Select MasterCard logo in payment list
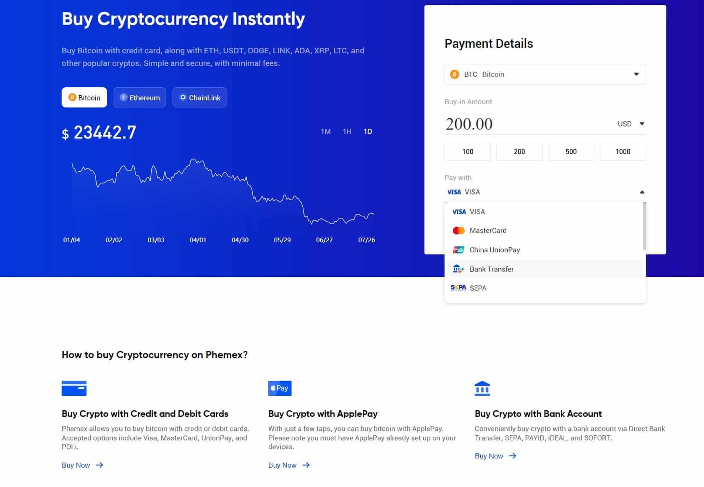 (x=458, y=230)
